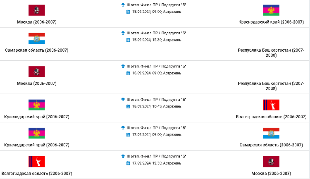Screen dimensions: 310x179
Task: Click Krasnodar Krai flag in the 15.02.2024 09:00 match
Action: coord(271,10)
